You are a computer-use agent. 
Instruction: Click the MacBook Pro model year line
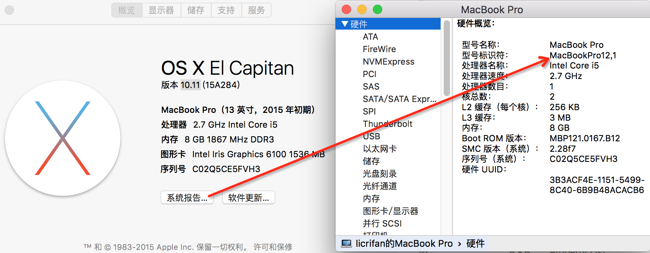point(238,110)
